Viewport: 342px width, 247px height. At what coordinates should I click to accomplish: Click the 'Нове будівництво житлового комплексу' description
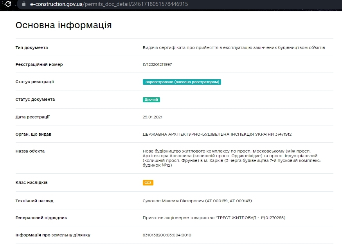[232, 158]
